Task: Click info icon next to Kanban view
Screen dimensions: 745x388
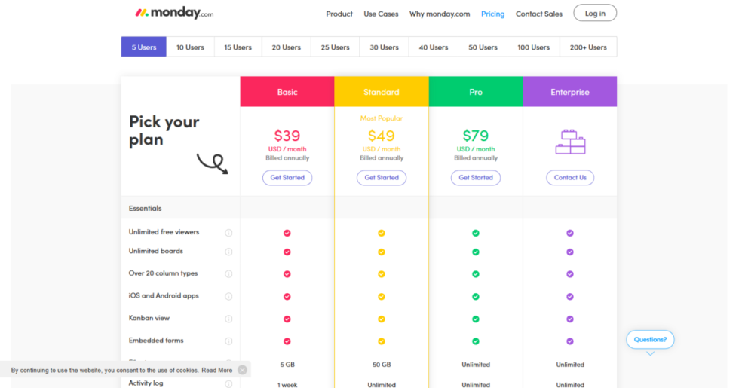Action: [228, 319]
